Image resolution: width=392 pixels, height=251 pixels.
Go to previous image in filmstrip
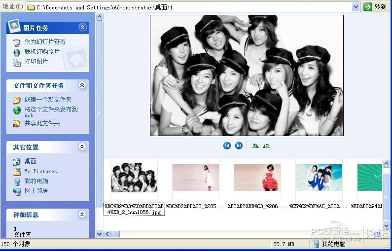point(227,145)
